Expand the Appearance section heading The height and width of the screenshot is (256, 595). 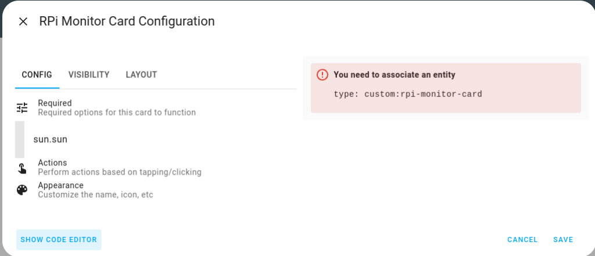click(156, 190)
